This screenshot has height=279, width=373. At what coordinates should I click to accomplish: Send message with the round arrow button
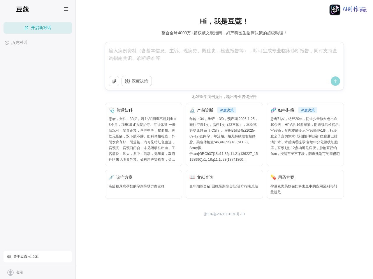click(x=335, y=81)
